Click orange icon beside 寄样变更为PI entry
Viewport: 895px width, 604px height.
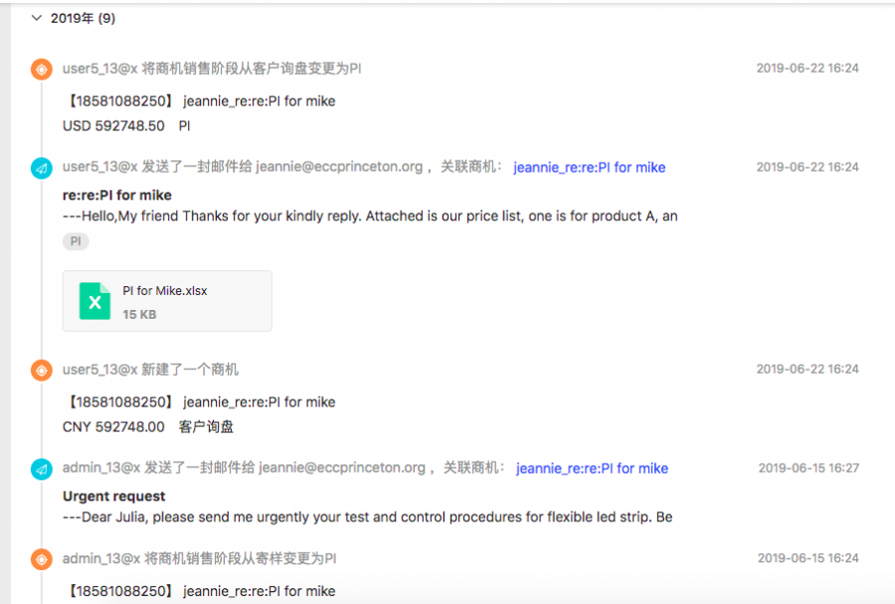click(42, 559)
